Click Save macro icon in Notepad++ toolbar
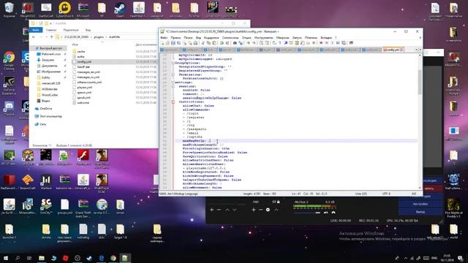468x263 pixels. click(x=343, y=43)
